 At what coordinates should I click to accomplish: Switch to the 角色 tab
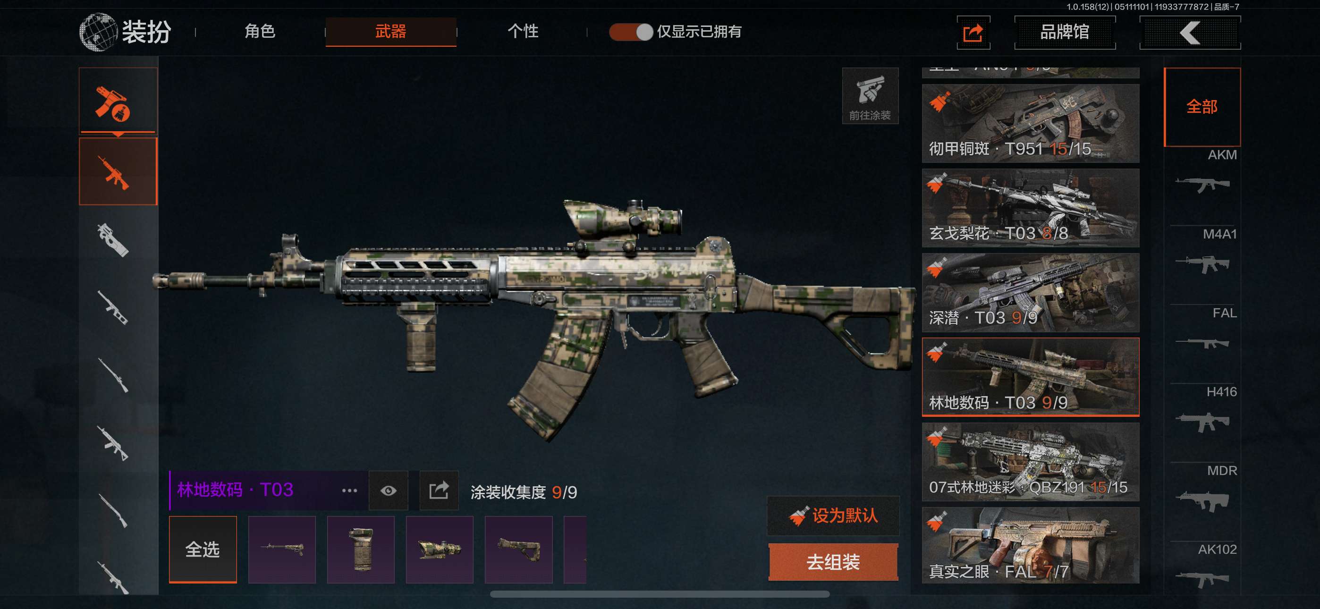coord(260,32)
